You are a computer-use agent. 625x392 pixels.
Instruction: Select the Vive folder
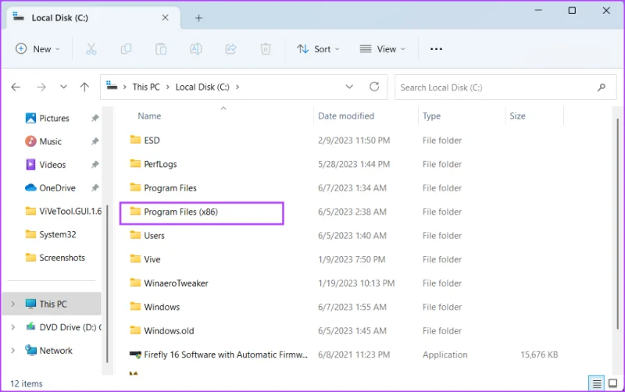[x=145, y=259]
